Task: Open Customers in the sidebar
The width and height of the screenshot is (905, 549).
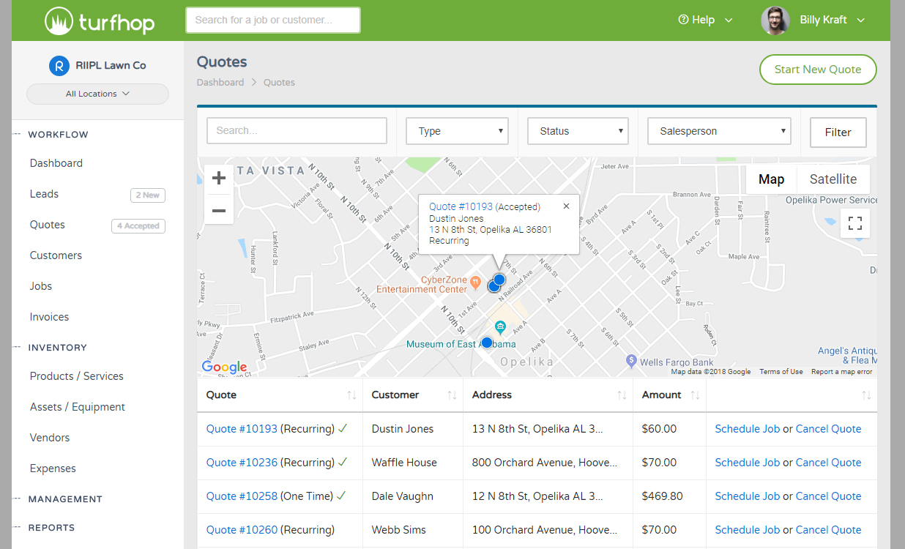Action: pos(56,255)
